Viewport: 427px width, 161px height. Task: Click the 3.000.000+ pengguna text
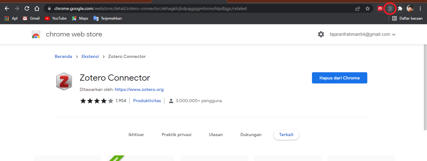point(199,101)
